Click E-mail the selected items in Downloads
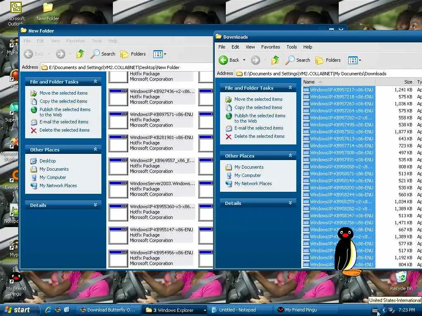Screen dimensions: 422x316 pyautogui.click(x=259, y=128)
